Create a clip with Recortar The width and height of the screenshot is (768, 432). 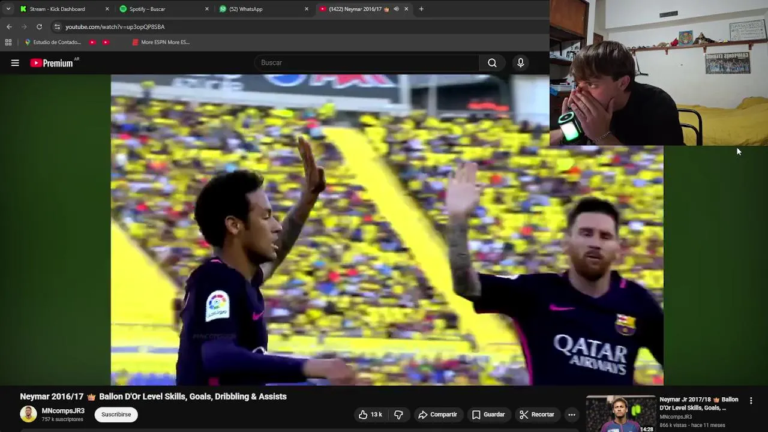(x=537, y=415)
